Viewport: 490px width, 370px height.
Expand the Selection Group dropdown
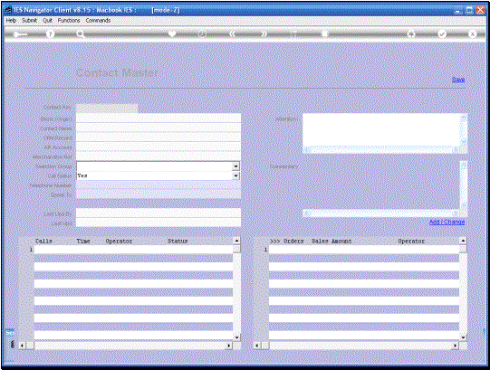pos(236,166)
